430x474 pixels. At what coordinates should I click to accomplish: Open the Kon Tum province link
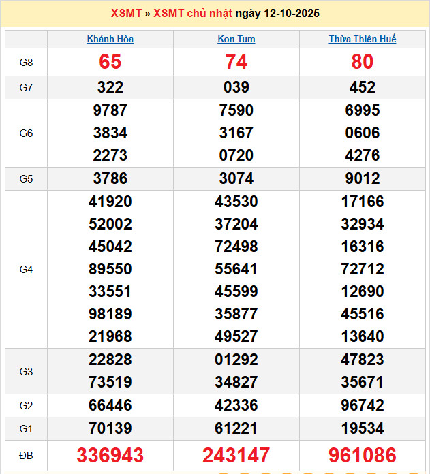(236, 39)
